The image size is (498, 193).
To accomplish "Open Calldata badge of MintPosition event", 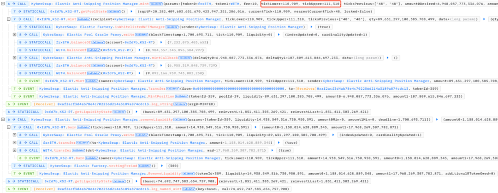I will tap(180, 96).
